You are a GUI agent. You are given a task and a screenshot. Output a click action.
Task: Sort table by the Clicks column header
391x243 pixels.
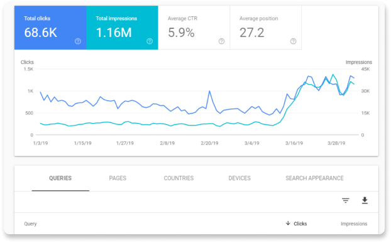[300, 224]
